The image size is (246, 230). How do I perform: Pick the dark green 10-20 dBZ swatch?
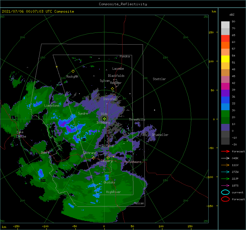point(225,120)
